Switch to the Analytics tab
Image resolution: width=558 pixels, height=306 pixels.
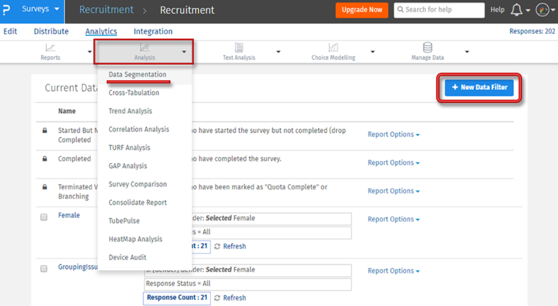coord(101,31)
